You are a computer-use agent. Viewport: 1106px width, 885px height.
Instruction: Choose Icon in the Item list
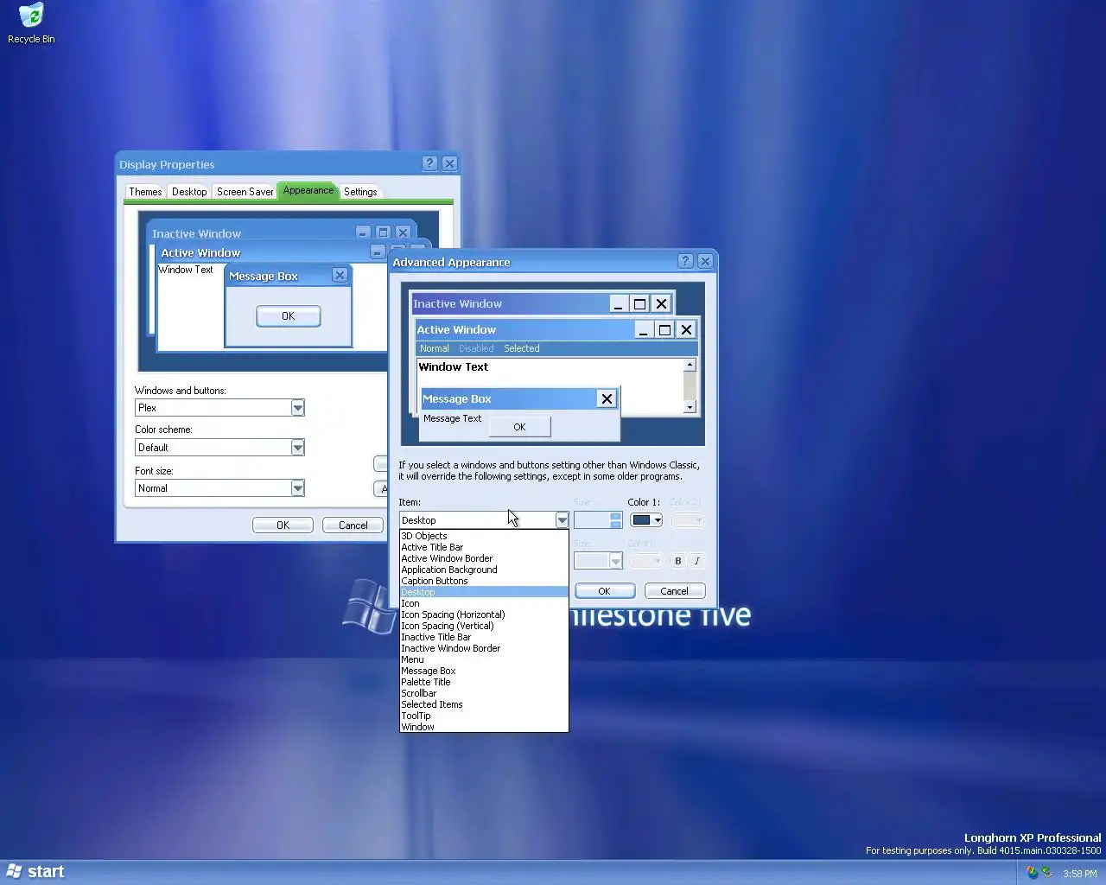coord(484,603)
